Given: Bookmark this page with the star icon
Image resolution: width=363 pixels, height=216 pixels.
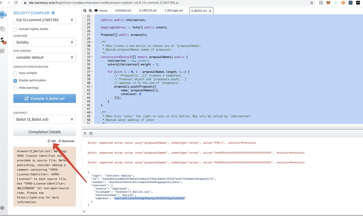Looking at the screenshot, I should (312, 3).
